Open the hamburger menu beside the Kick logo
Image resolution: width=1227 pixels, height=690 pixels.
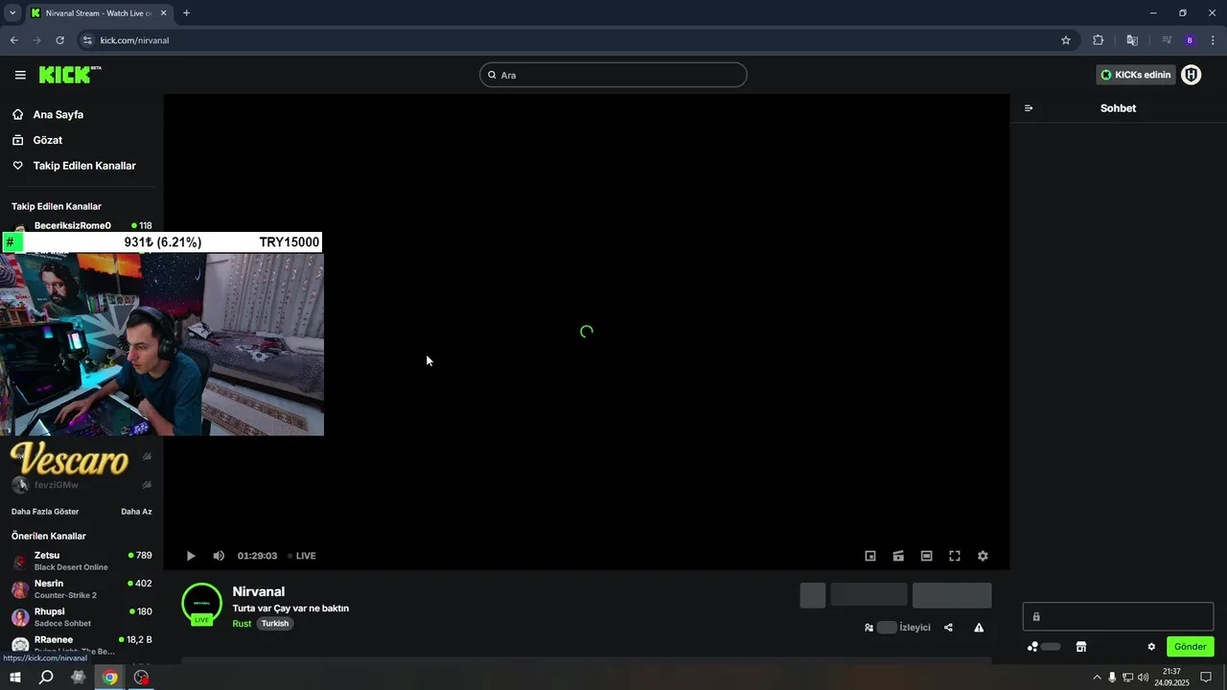[x=20, y=75]
